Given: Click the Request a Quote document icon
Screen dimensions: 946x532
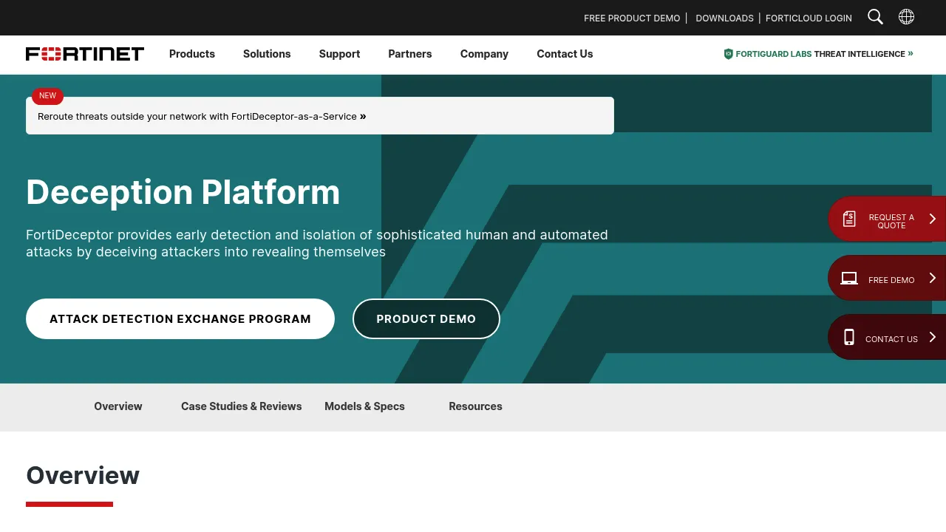Looking at the screenshot, I should click(849, 219).
